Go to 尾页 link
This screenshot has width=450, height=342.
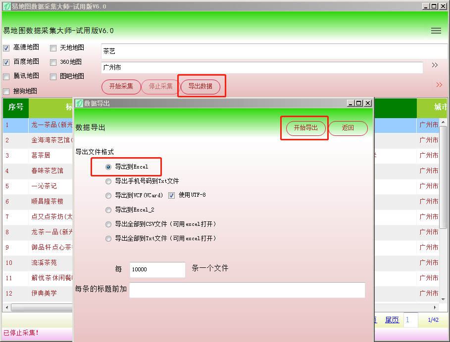click(x=392, y=320)
